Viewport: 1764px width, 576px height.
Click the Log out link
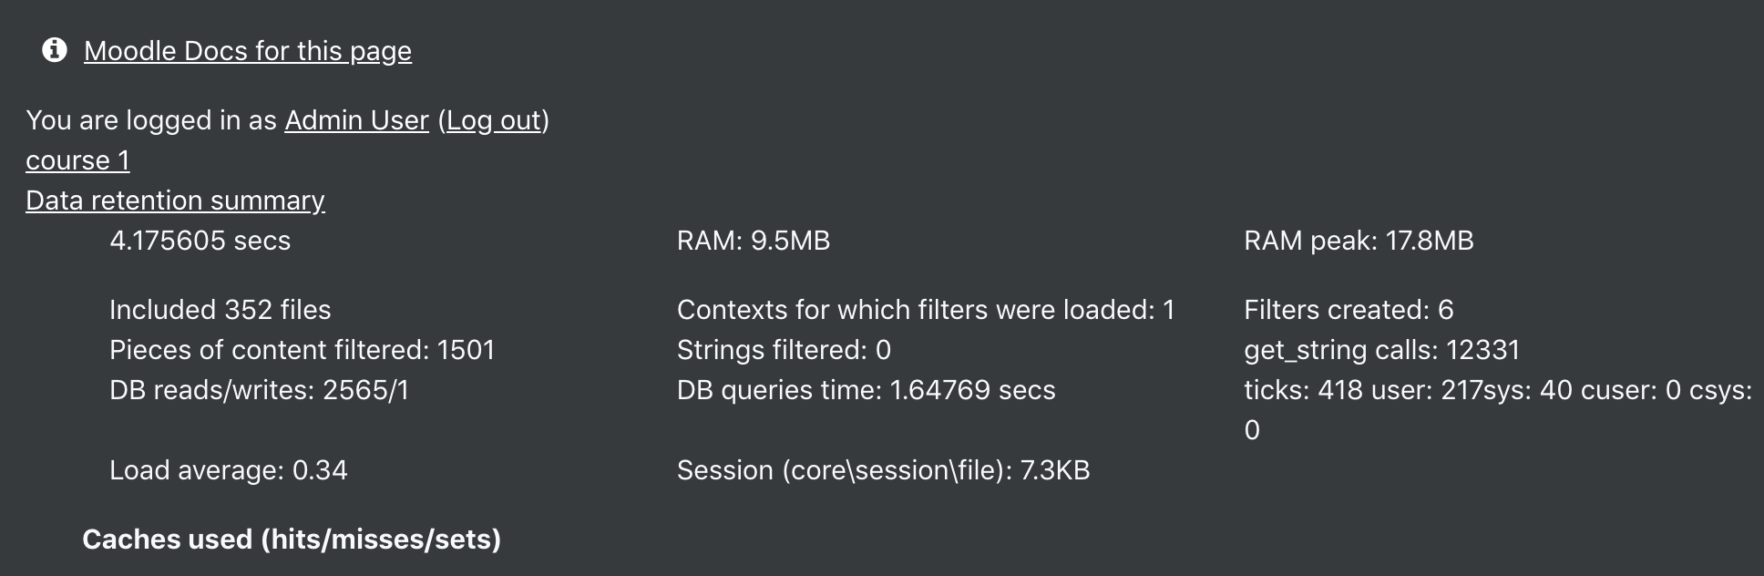pyautogui.click(x=494, y=120)
